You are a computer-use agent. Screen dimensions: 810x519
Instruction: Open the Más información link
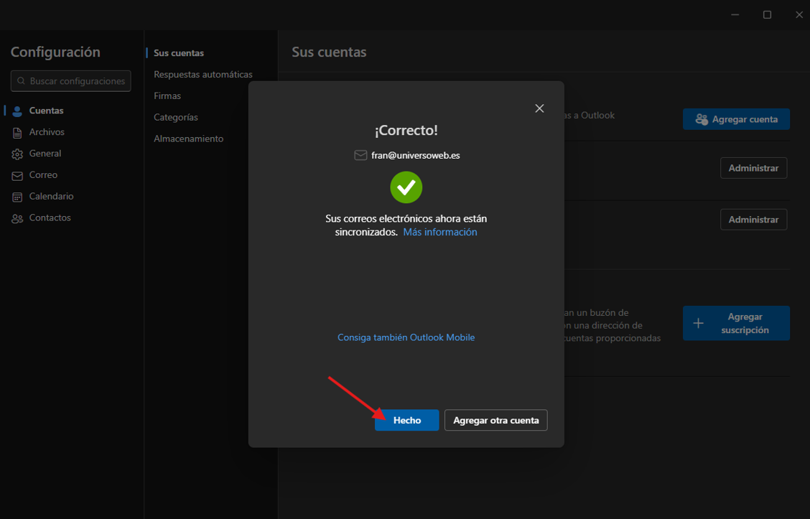(x=439, y=232)
